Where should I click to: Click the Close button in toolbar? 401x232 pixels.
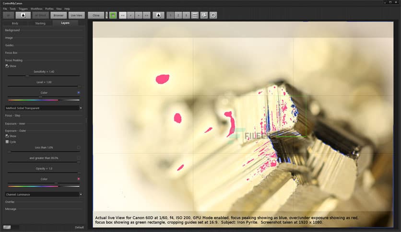[96, 15]
